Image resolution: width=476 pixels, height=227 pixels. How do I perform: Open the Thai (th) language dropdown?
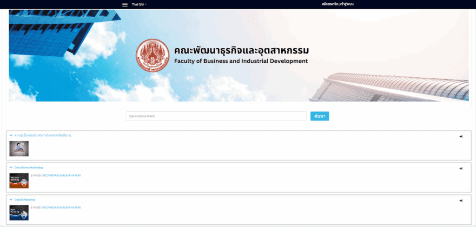[139, 4]
